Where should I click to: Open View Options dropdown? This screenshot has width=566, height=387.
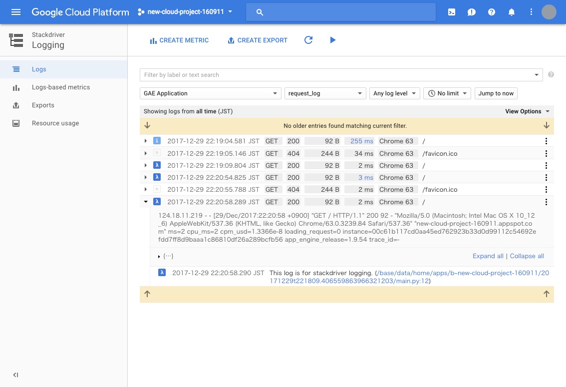click(x=527, y=111)
